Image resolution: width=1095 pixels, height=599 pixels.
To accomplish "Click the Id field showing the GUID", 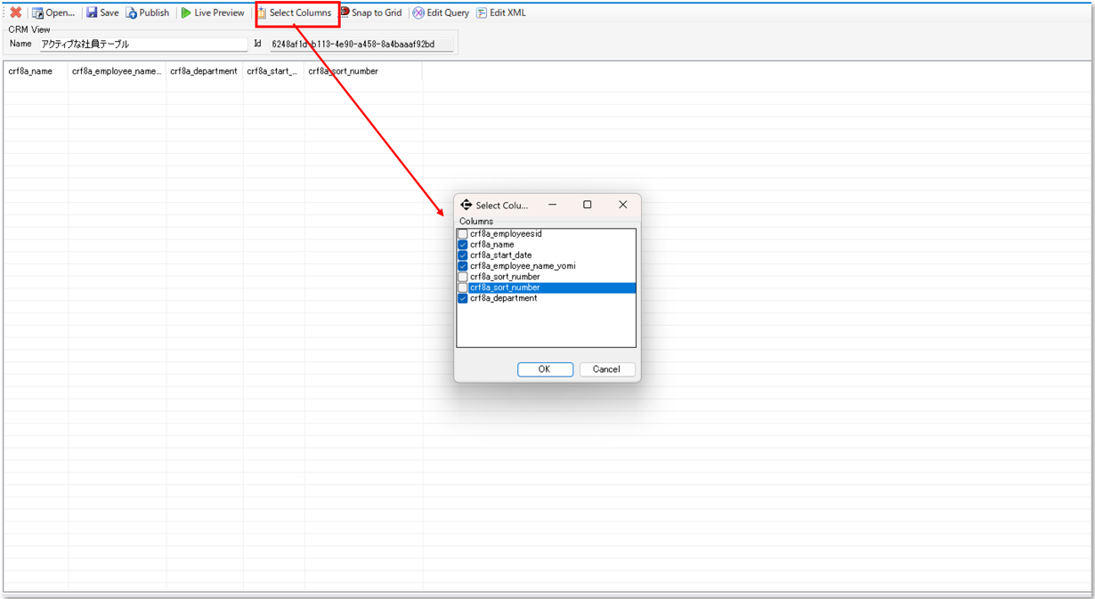I will tap(361, 45).
